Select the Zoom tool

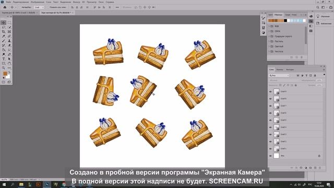coord(4,68)
